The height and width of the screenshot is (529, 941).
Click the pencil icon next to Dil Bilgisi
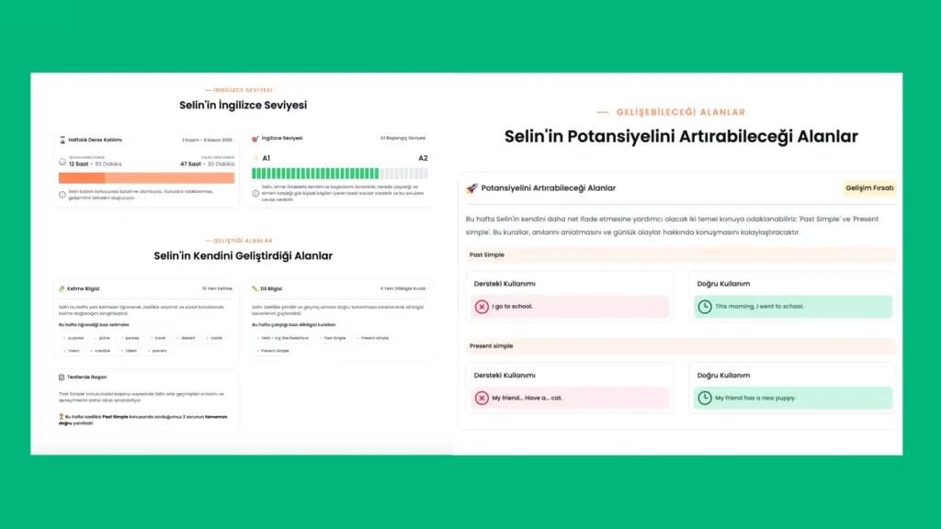pos(255,287)
